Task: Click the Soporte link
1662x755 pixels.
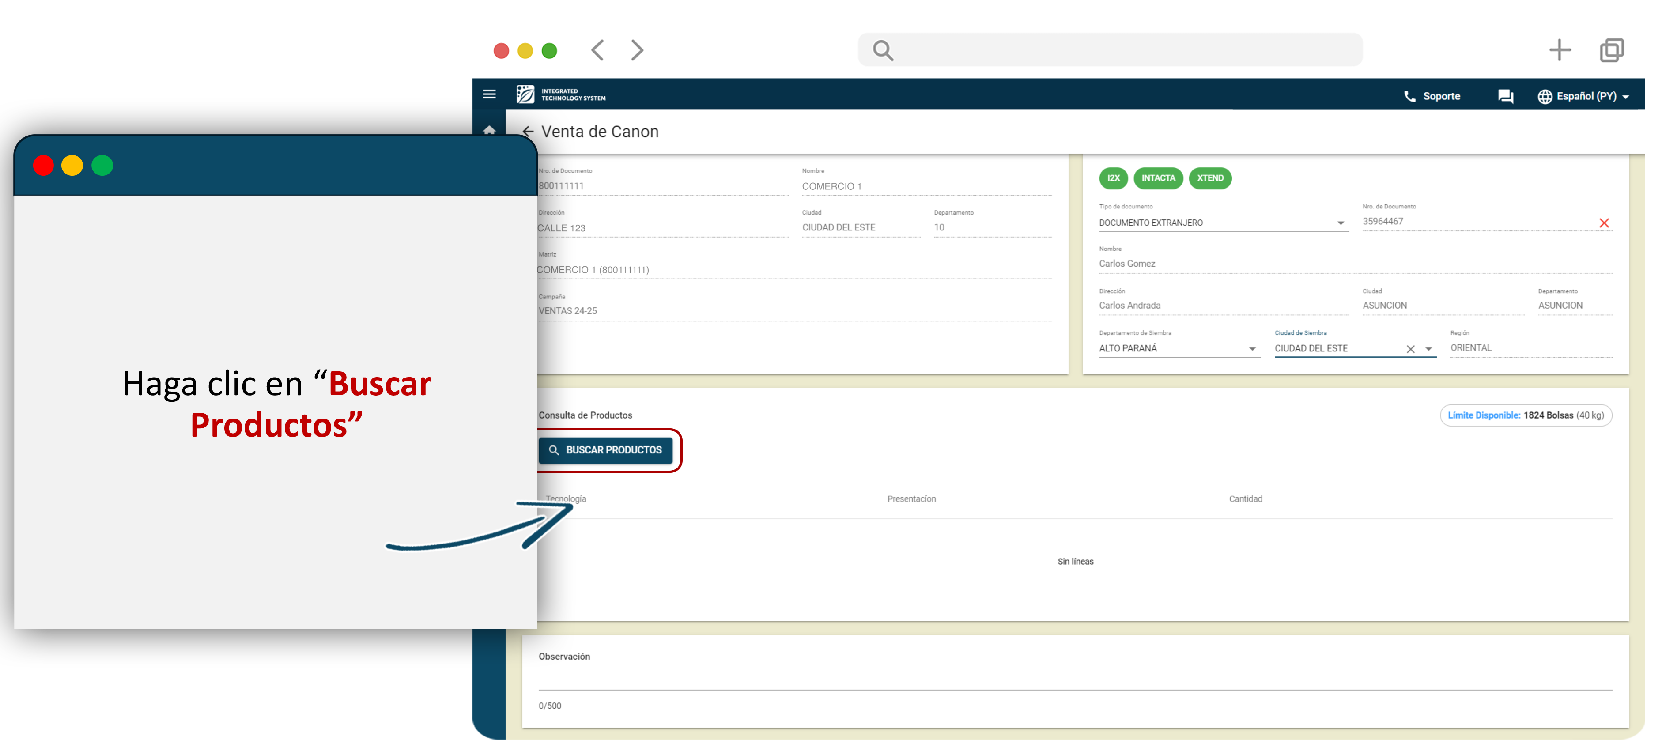Action: [x=1441, y=96]
